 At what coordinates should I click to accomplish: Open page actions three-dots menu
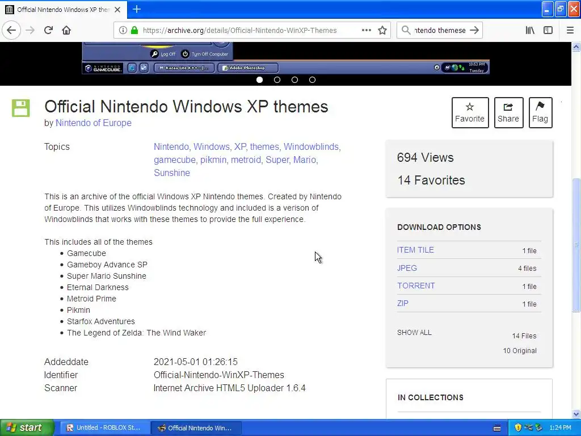click(367, 30)
